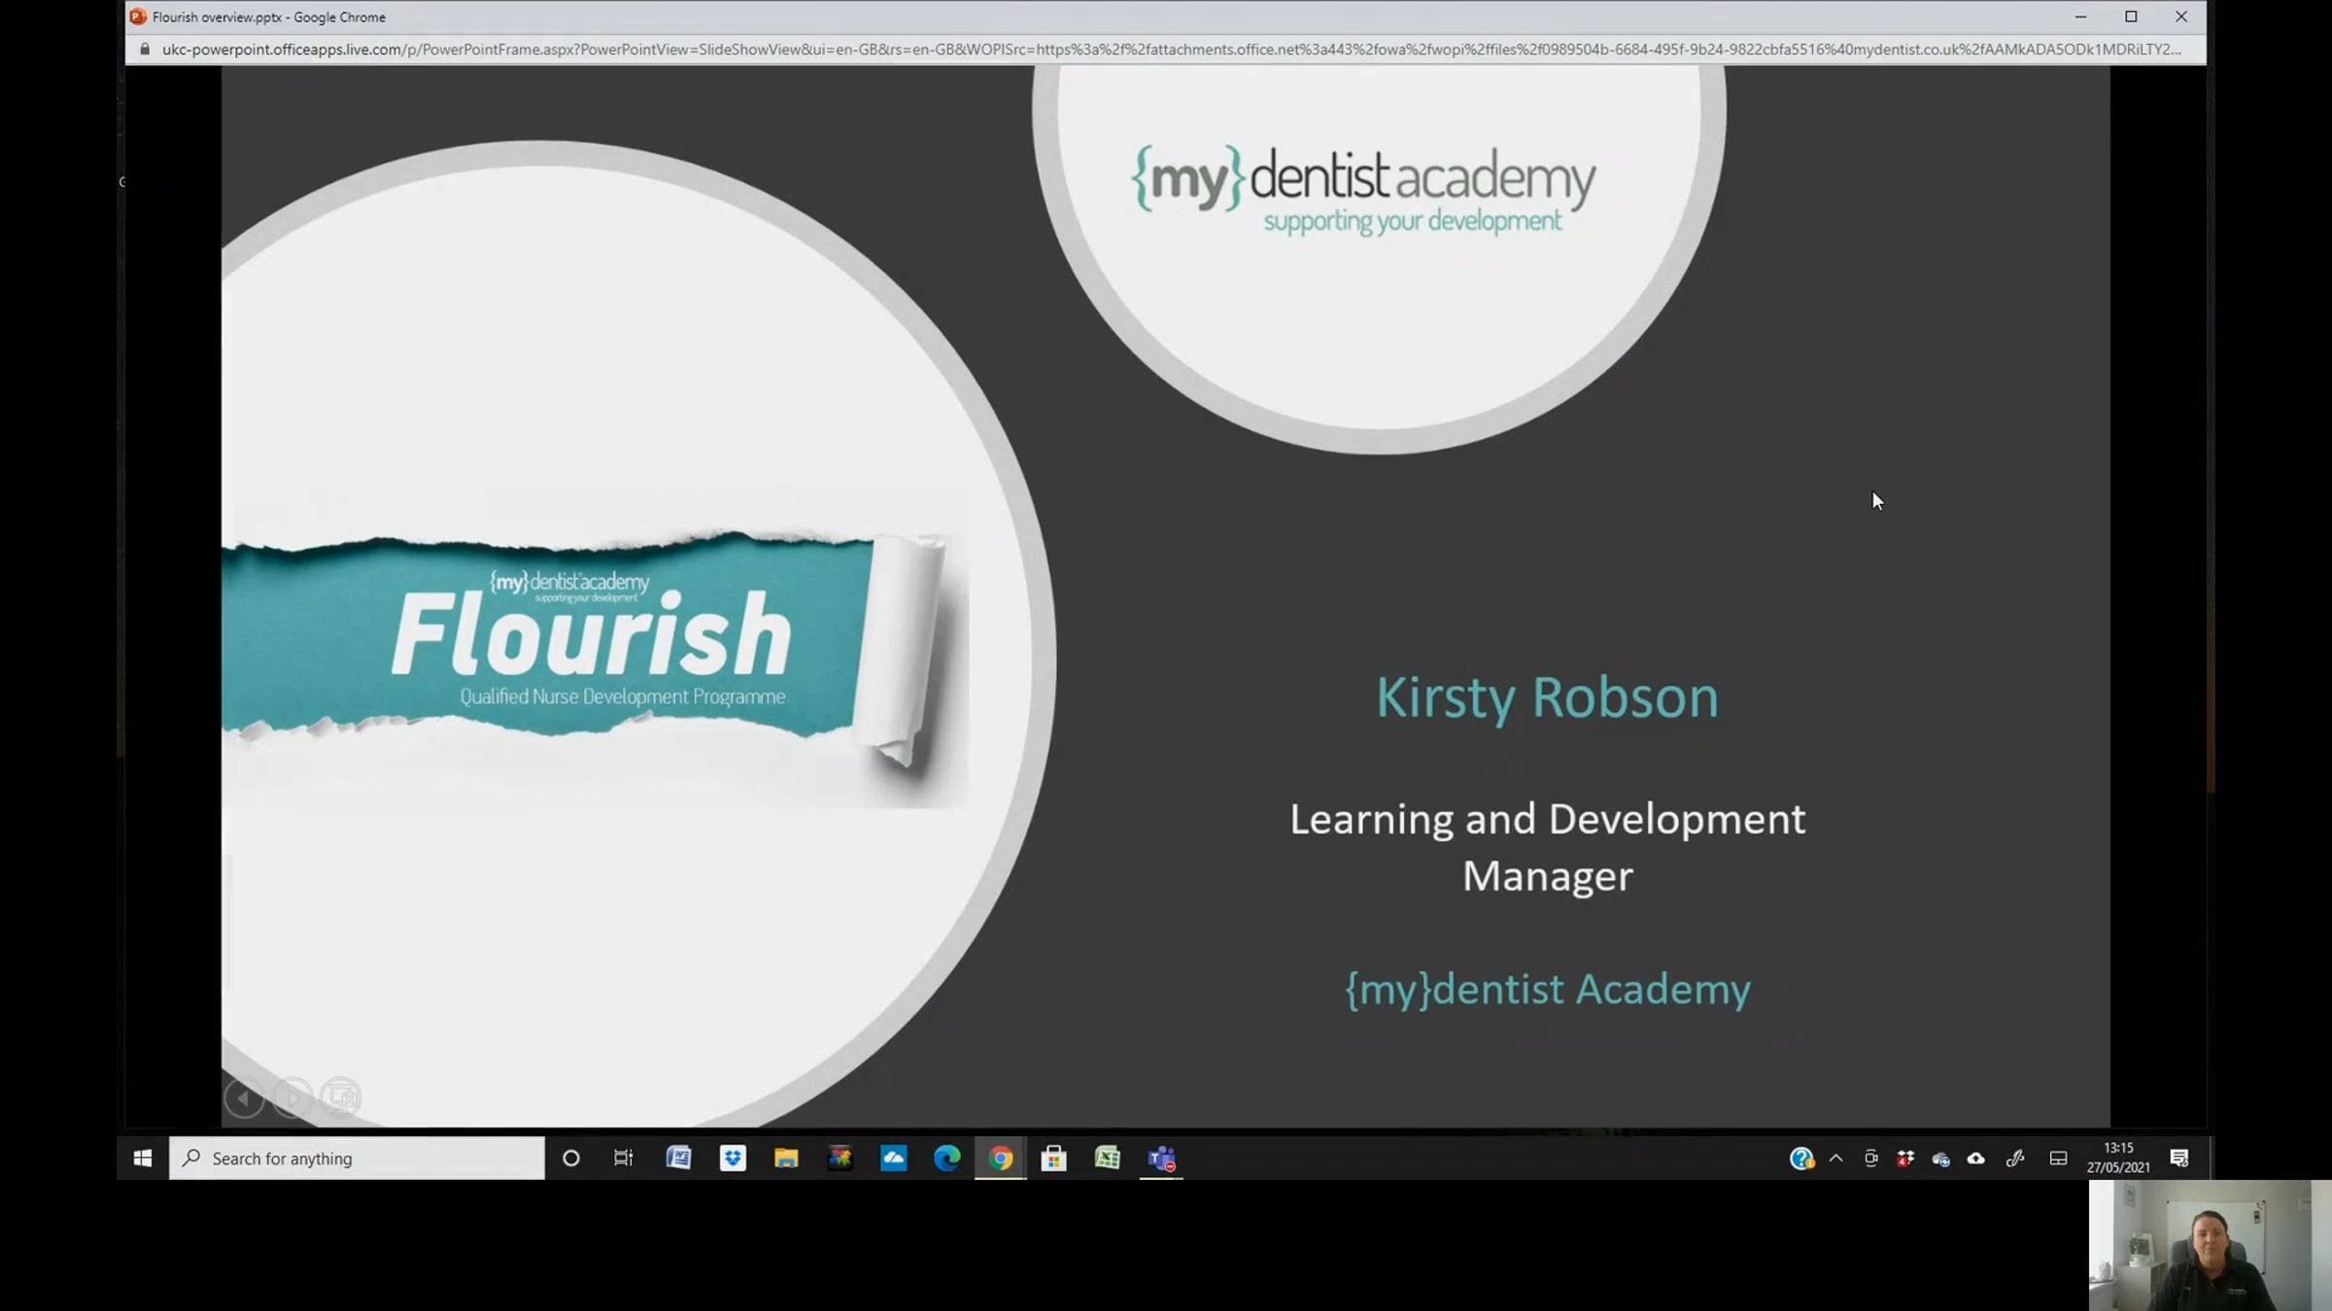2332x1311 pixels.
Task: Switch to Google Chrome on the taskbar
Action: click(1000, 1158)
